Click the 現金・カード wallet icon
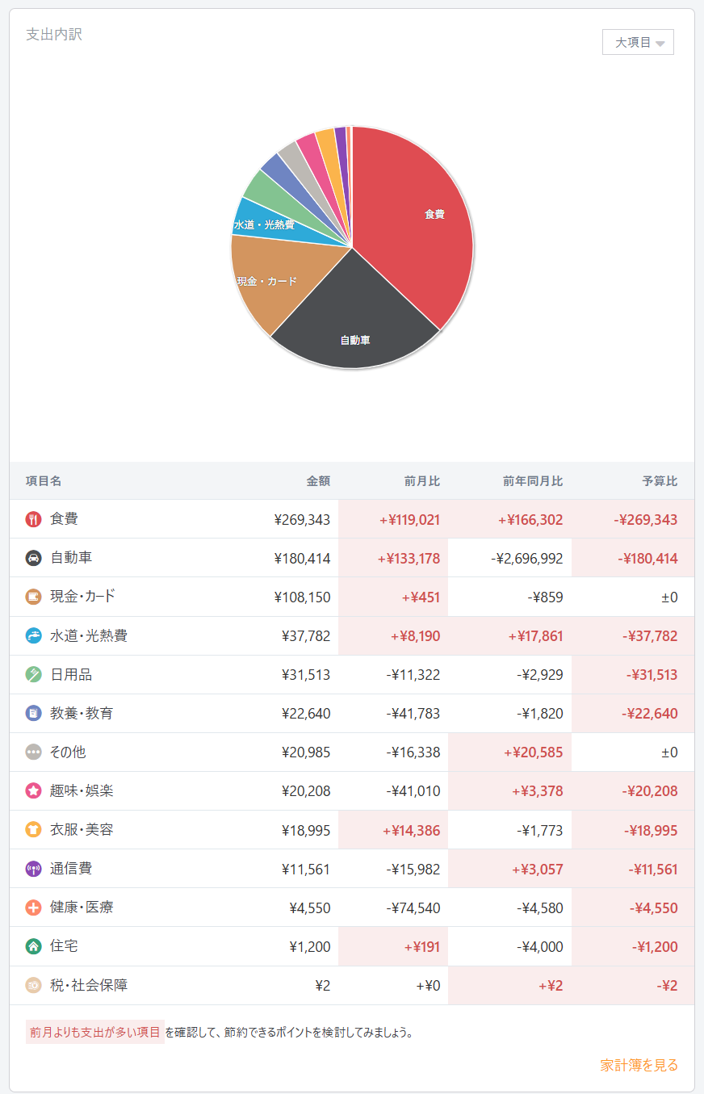704x1094 pixels. (x=33, y=597)
